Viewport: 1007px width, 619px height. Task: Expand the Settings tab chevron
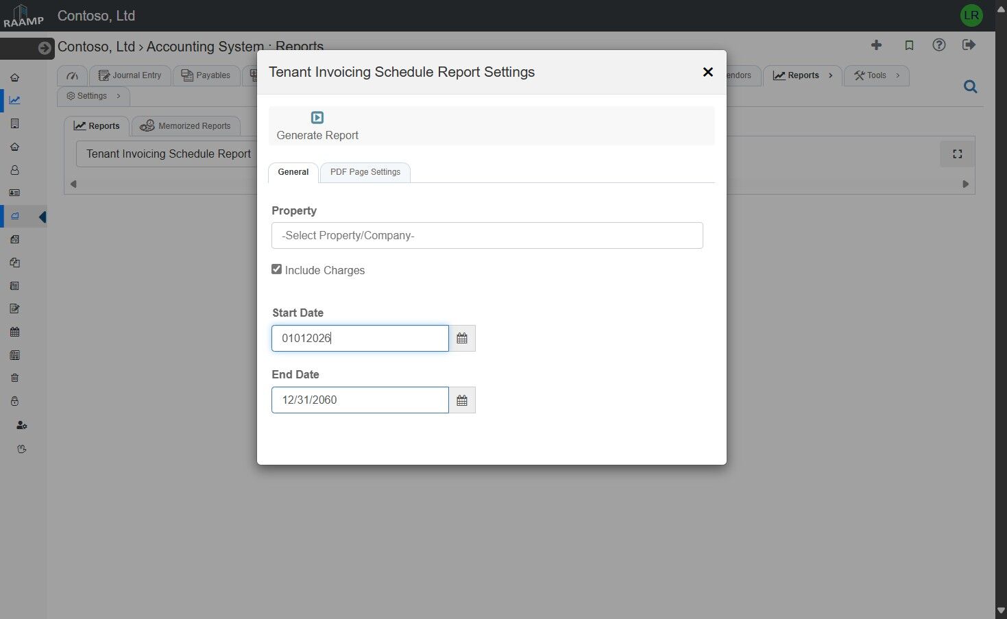click(x=119, y=96)
